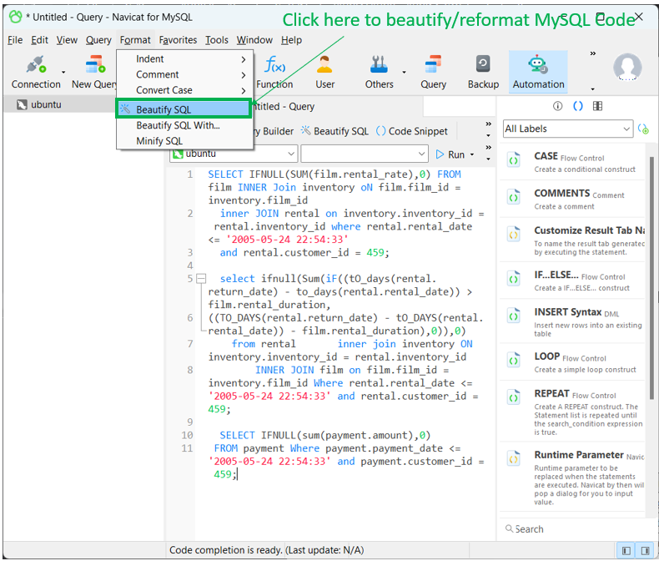
Task: Open the Help menu
Action: click(x=291, y=40)
